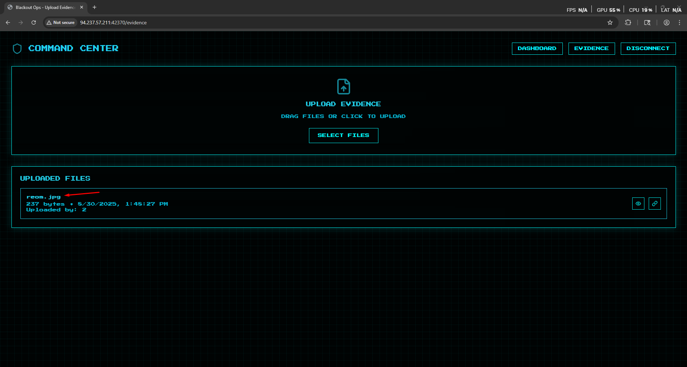Click the Uploaded Files heading
The height and width of the screenshot is (367, 687).
tap(55, 178)
